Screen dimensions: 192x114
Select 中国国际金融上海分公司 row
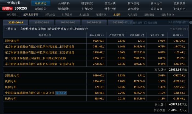(x=96, y=93)
